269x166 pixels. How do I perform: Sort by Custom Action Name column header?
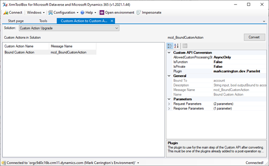coord(26,46)
